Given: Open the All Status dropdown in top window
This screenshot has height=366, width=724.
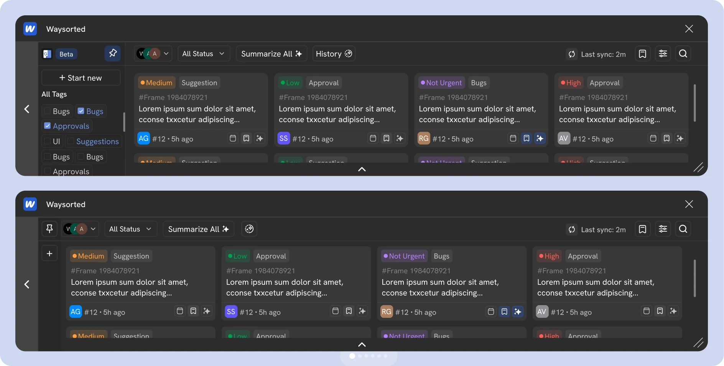Looking at the screenshot, I should [204, 54].
